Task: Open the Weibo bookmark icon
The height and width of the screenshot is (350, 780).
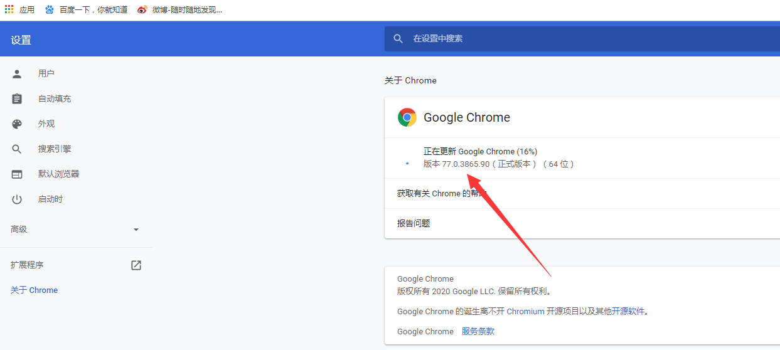Action: click(142, 9)
